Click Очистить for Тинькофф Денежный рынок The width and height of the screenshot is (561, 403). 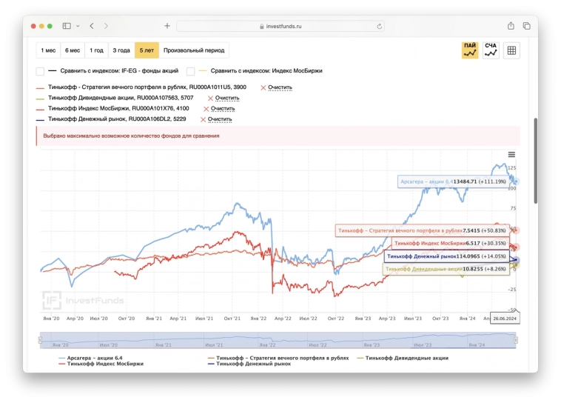(x=220, y=119)
